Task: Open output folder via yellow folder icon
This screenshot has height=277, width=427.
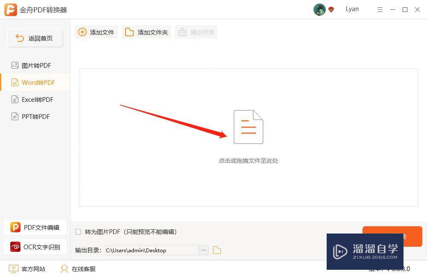Action: pos(217,250)
